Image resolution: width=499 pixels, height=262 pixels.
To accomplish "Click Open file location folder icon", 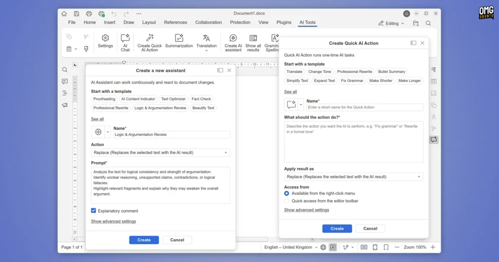I will (416, 23).
